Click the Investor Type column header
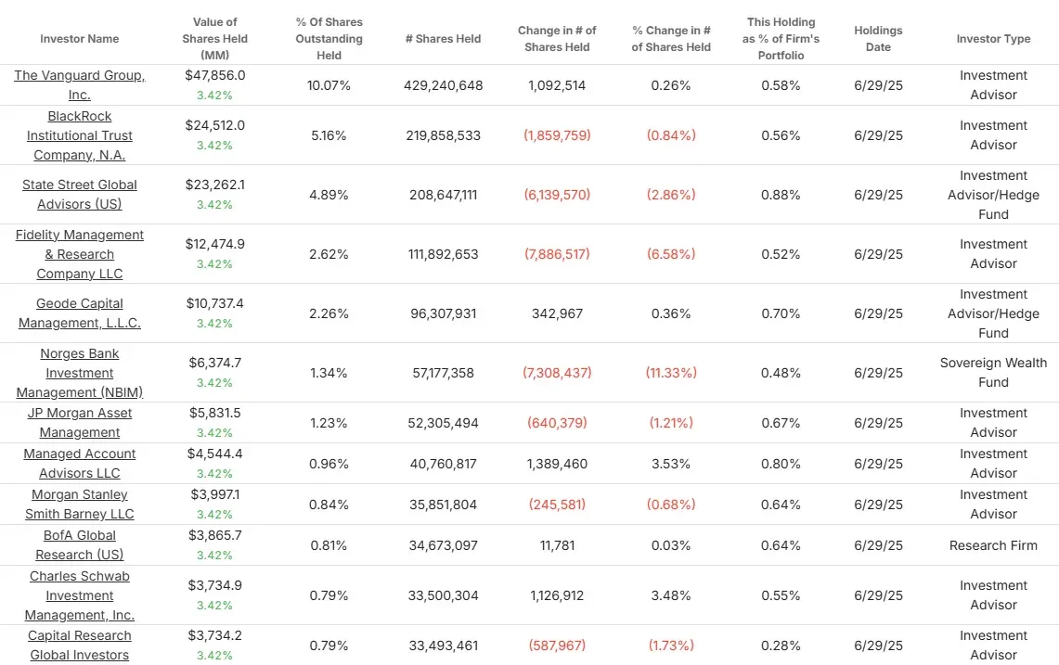The height and width of the screenshot is (665, 1059). (993, 39)
